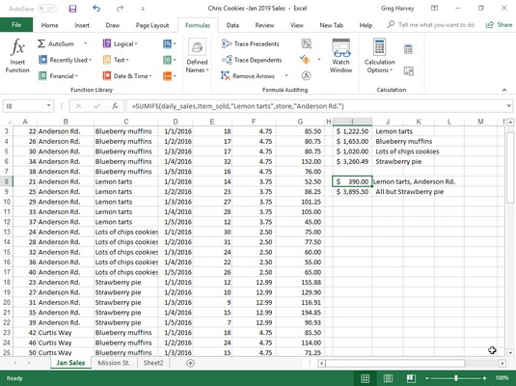Screen dimensions: 516x386
Task: Click the zoom slider handle
Action: coord(456,378)
